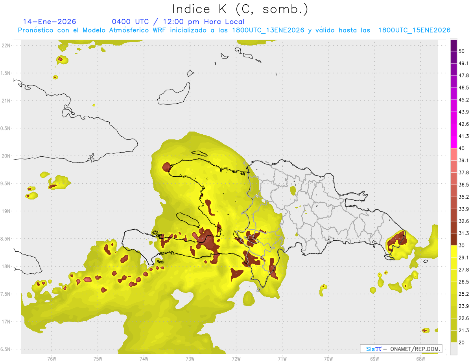Click the colorbar value "43.9"
This screenshot has height=364, width=472.
[x=464, y=112]
